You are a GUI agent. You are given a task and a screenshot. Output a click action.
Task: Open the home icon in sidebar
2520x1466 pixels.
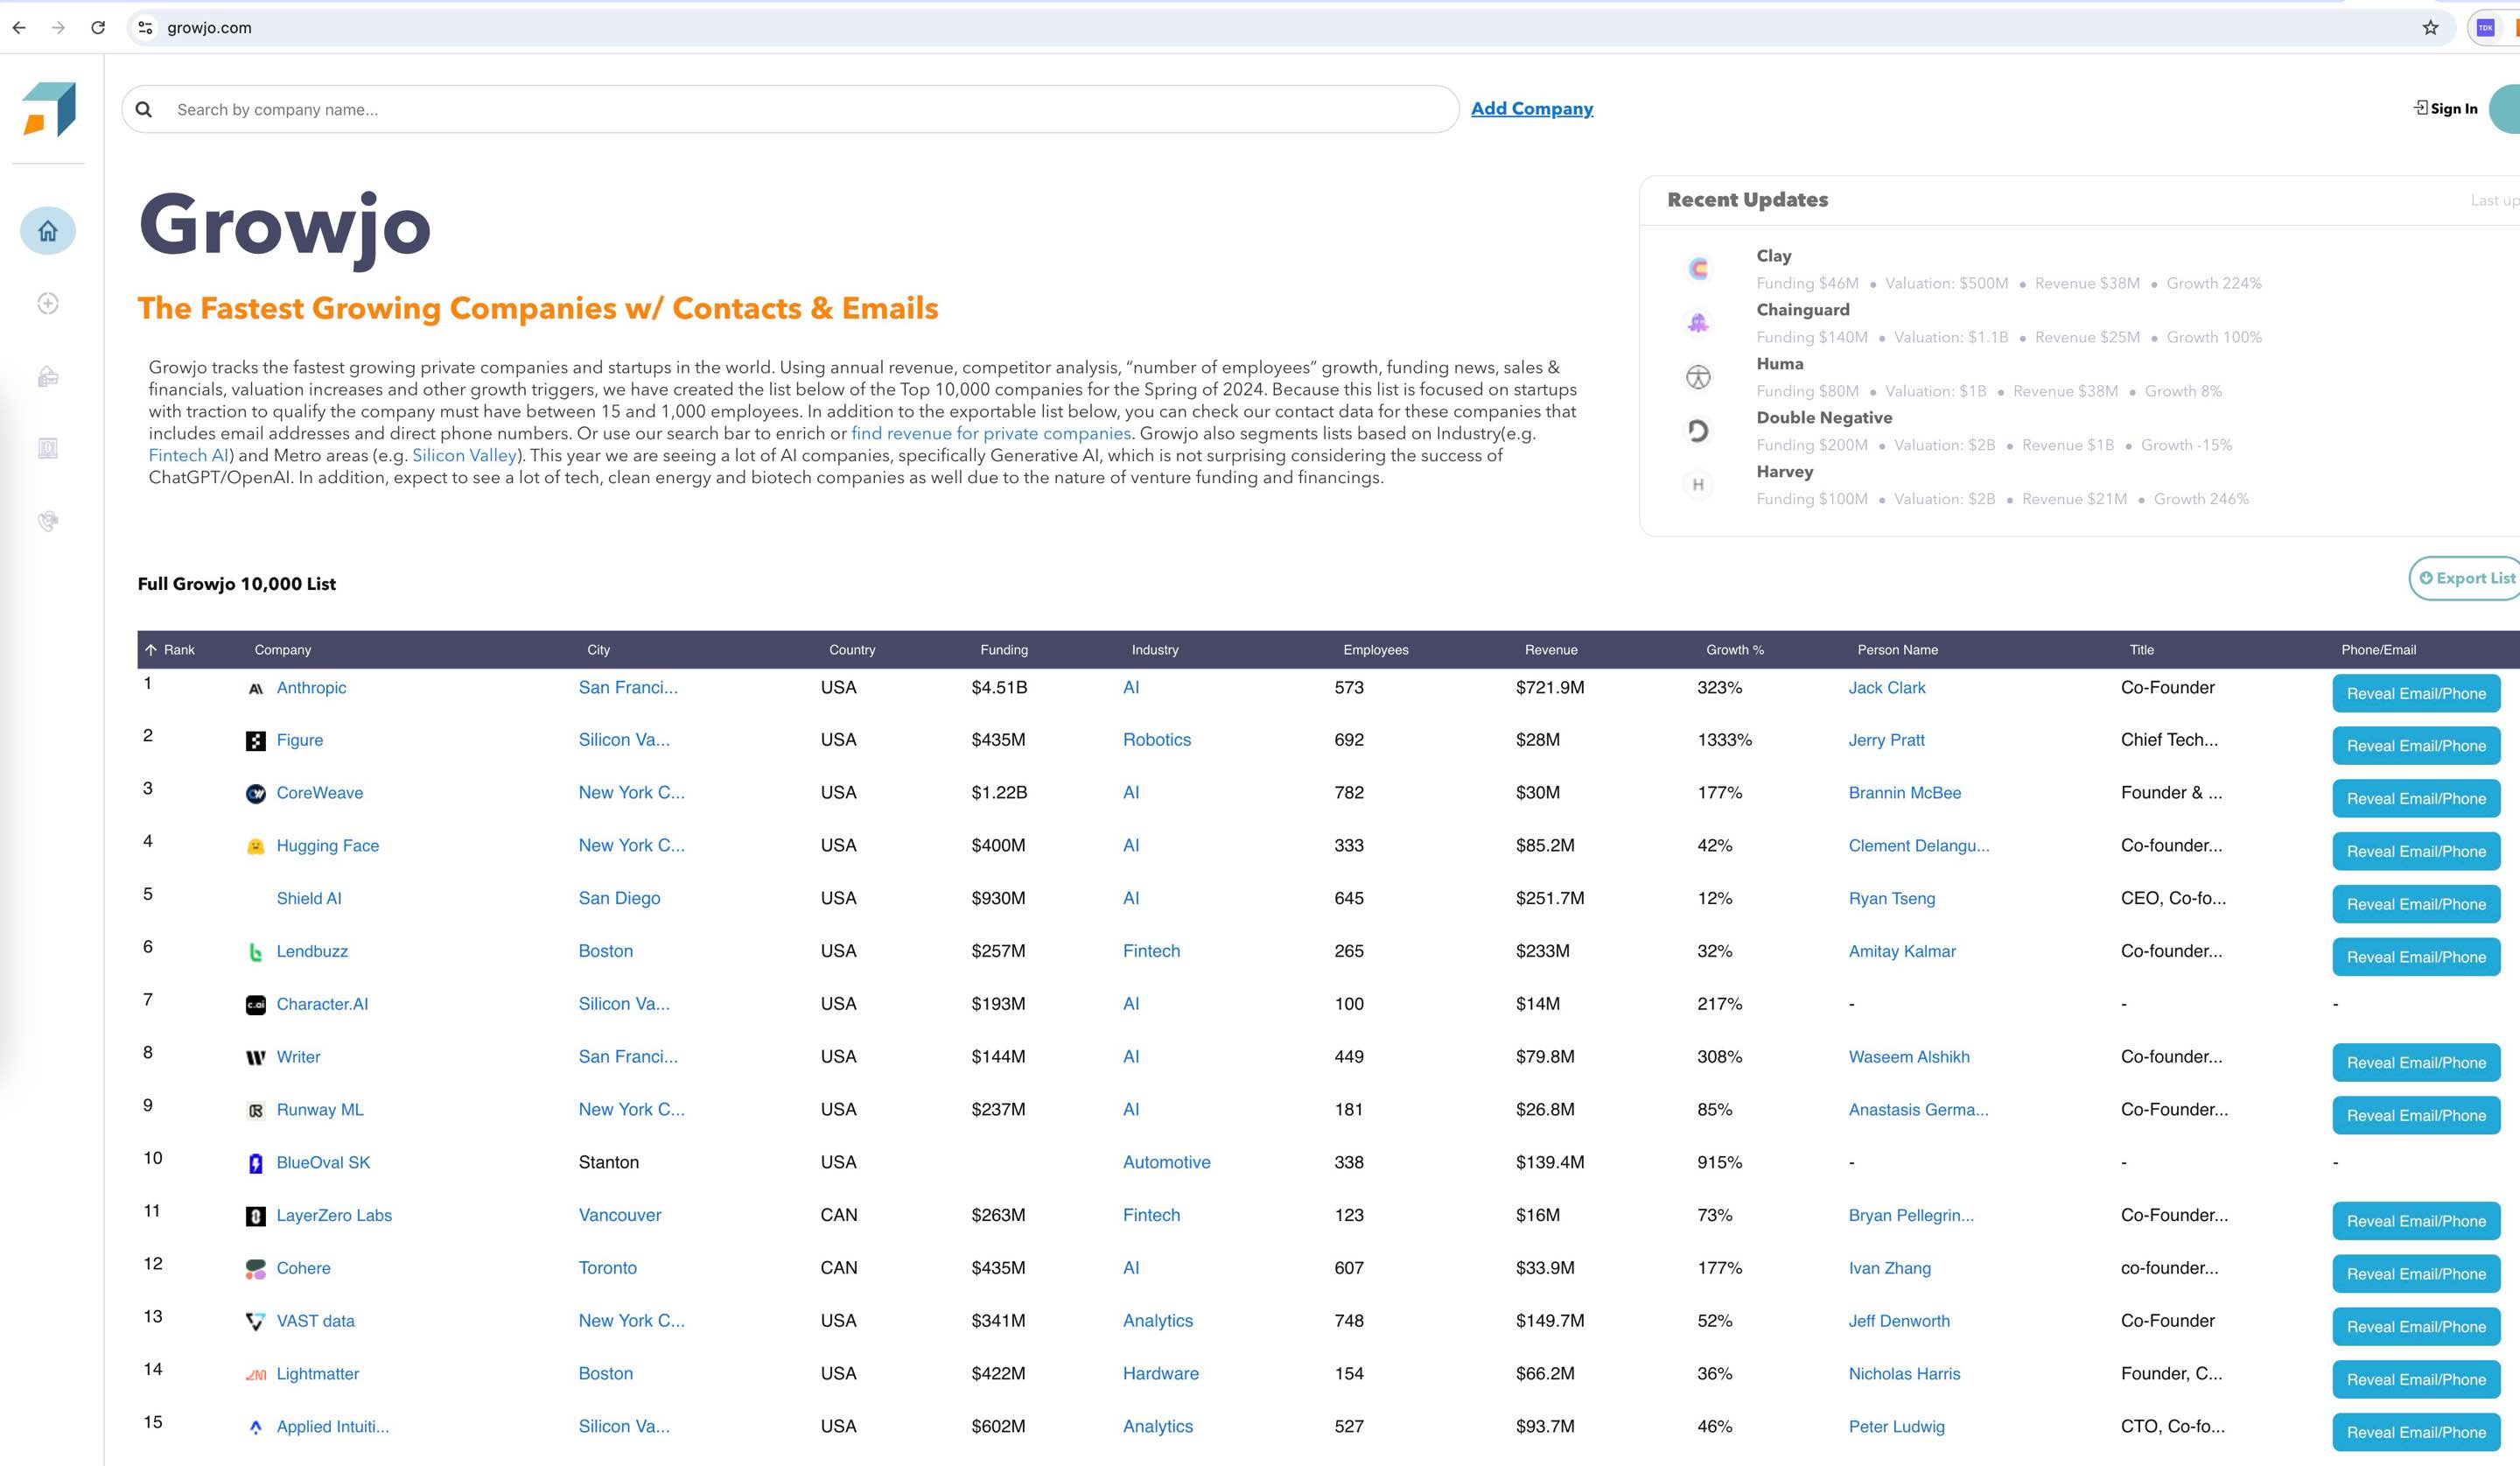point(48,231)
